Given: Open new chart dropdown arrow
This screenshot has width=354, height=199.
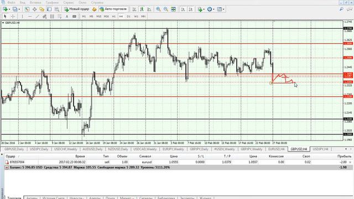Looking at the screenshot, I should pos(9,9).
